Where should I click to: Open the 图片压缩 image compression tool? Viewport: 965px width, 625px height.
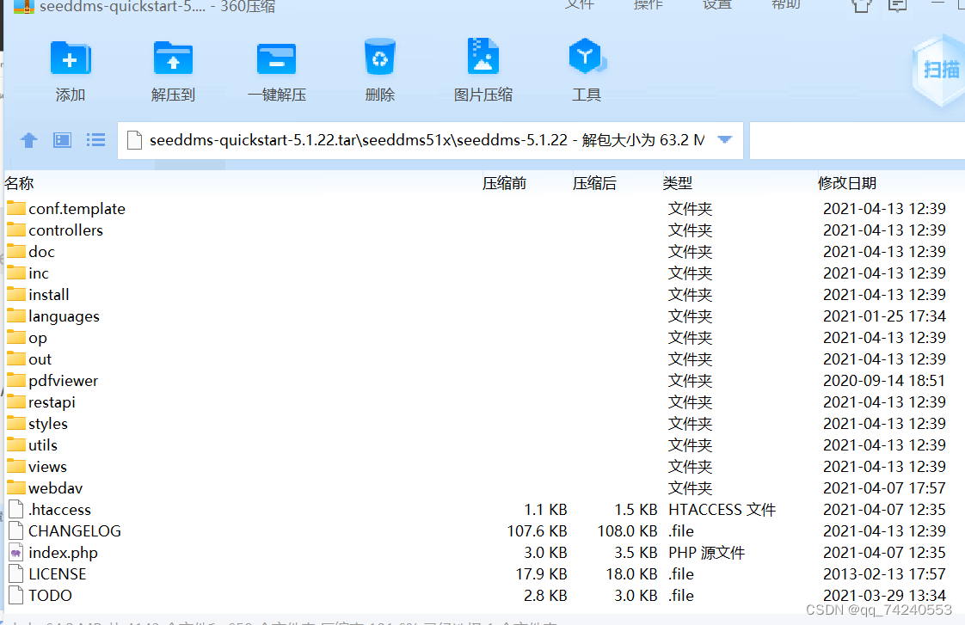point(483,57)
